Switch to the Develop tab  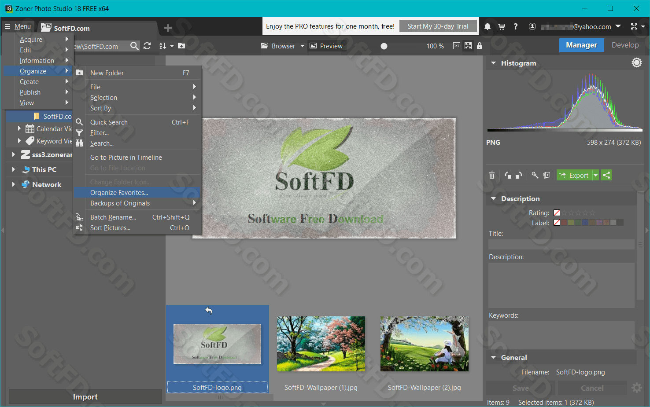coord(625,45)
